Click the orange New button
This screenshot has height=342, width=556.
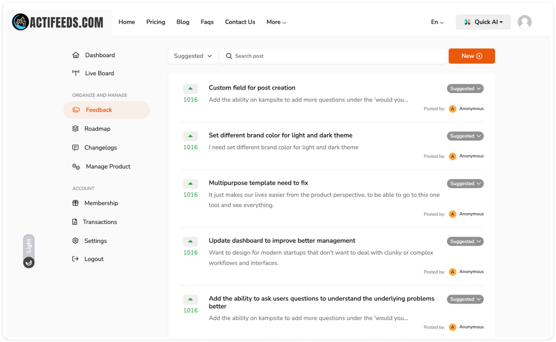[471, 56]
